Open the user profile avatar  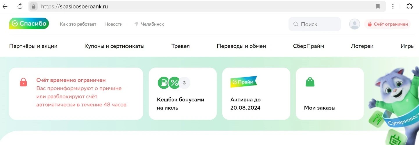pos(354,24)
